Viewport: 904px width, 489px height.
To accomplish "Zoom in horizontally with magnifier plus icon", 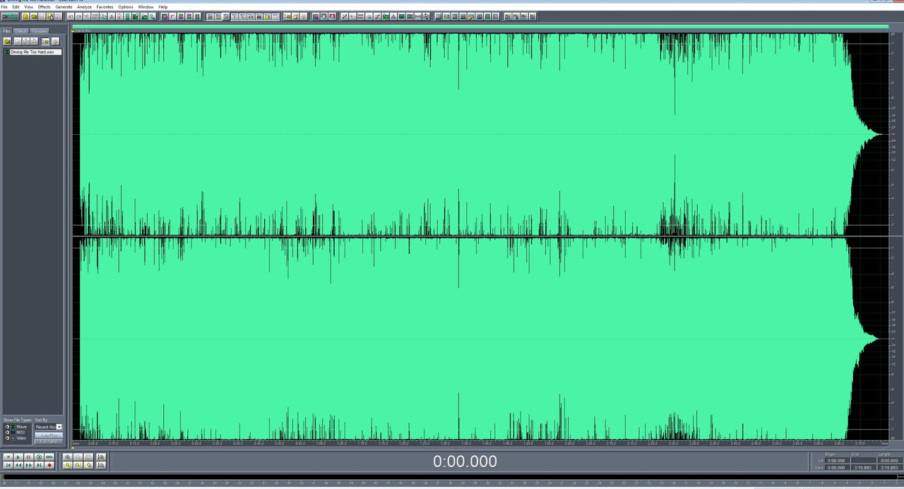I will coord(68,457).
